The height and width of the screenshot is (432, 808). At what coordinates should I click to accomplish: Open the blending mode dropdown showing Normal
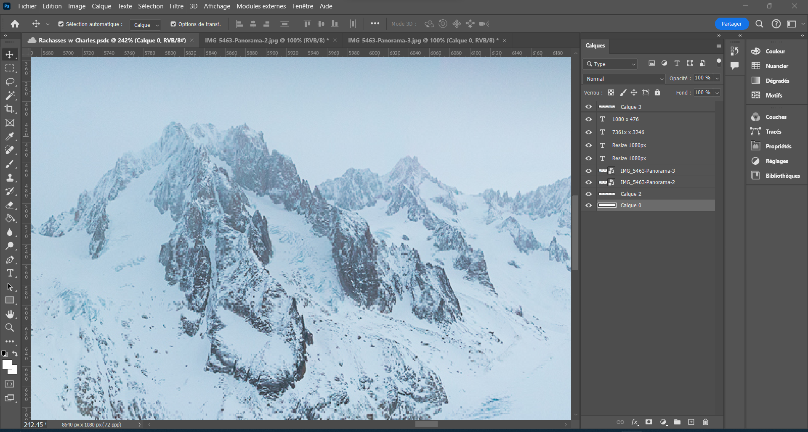(623, 79)
